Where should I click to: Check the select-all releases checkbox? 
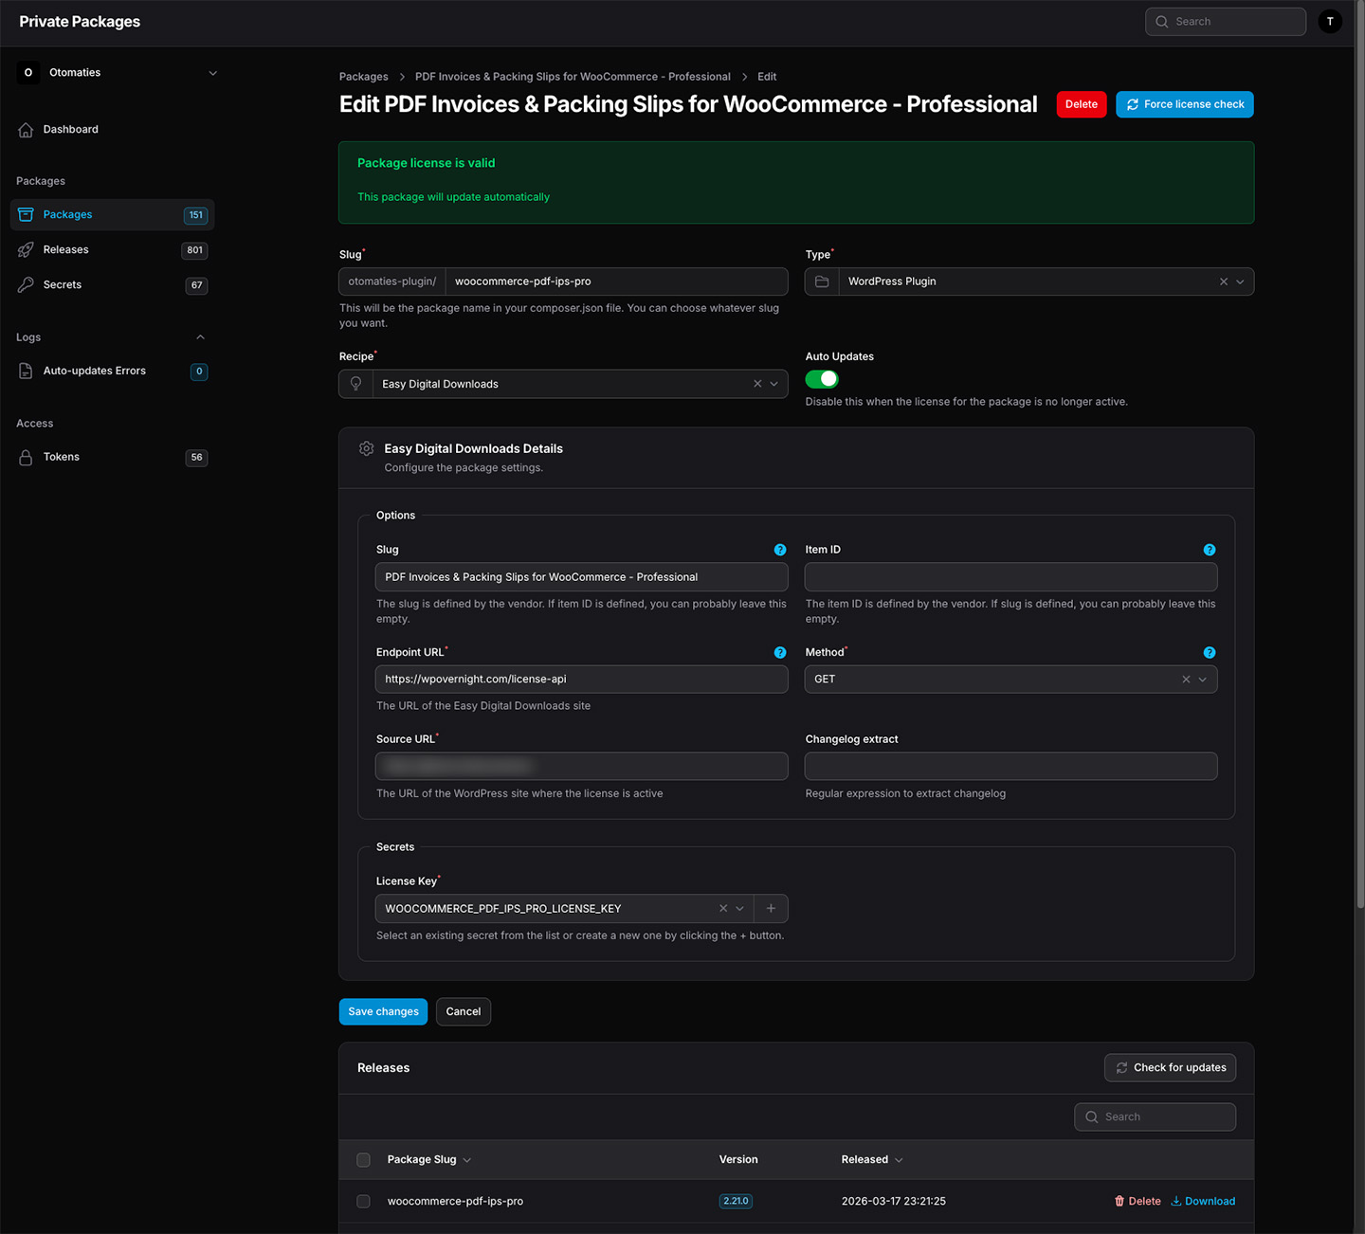[363, 1160]
